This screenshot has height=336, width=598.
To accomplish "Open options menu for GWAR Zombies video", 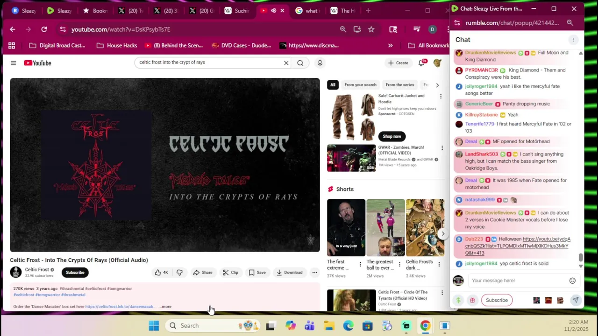I will 442,148.
